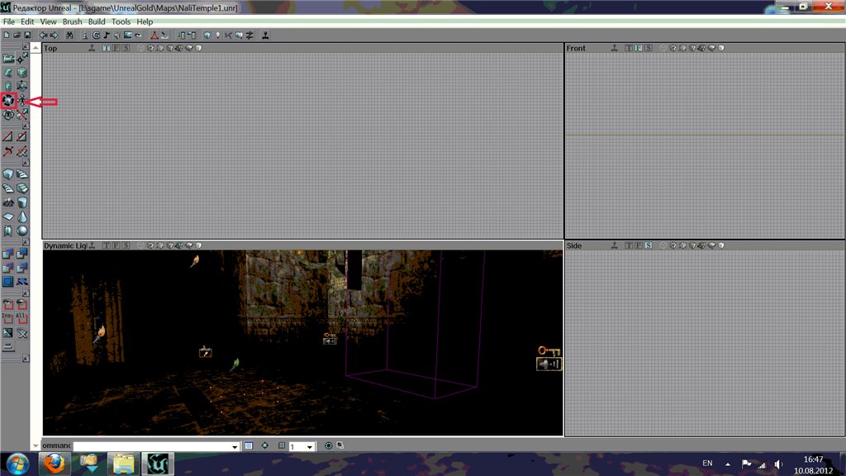This screenshot has width=846, height=476.
Task: Collapse the CSG operations group expander
Action: tap(26, 242)
